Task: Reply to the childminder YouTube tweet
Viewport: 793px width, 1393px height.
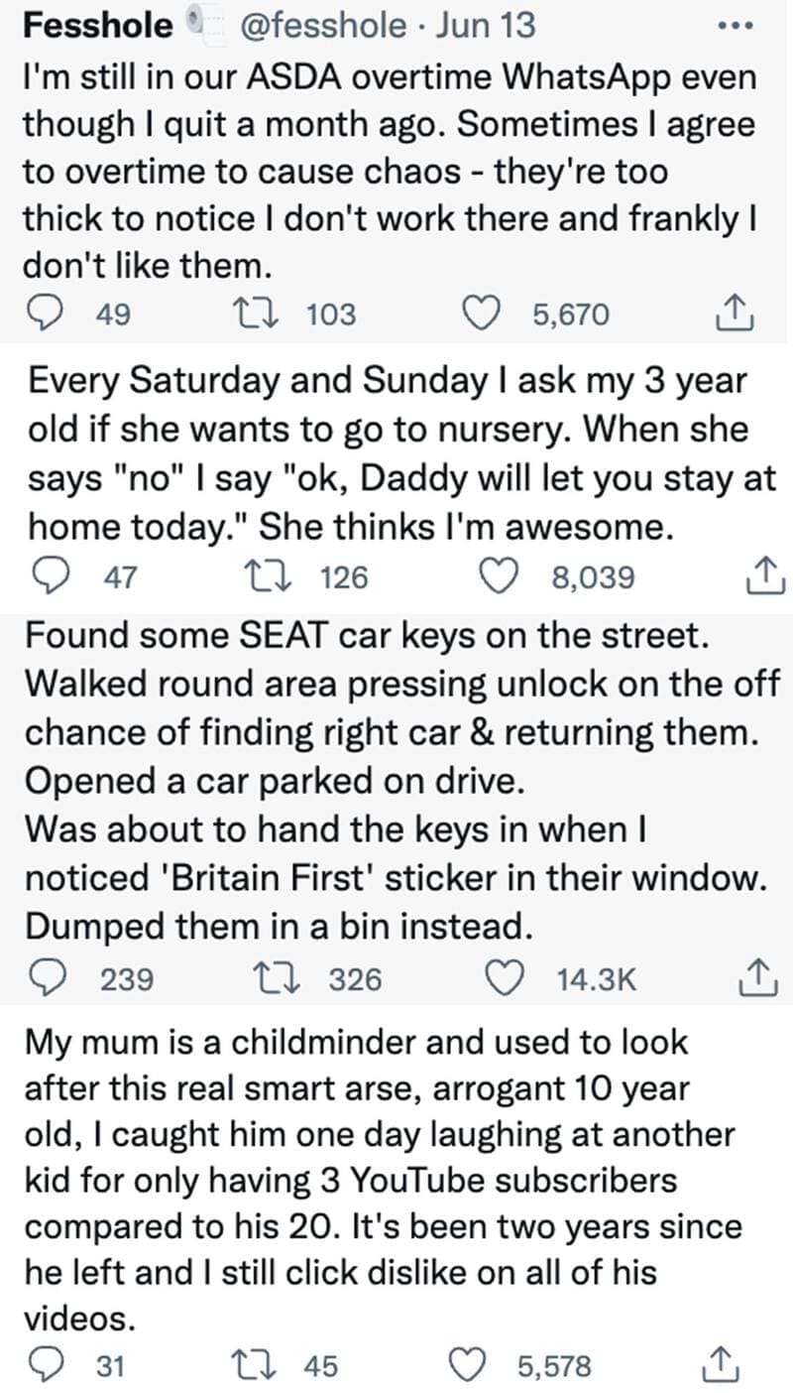Action: (43, 1366)
